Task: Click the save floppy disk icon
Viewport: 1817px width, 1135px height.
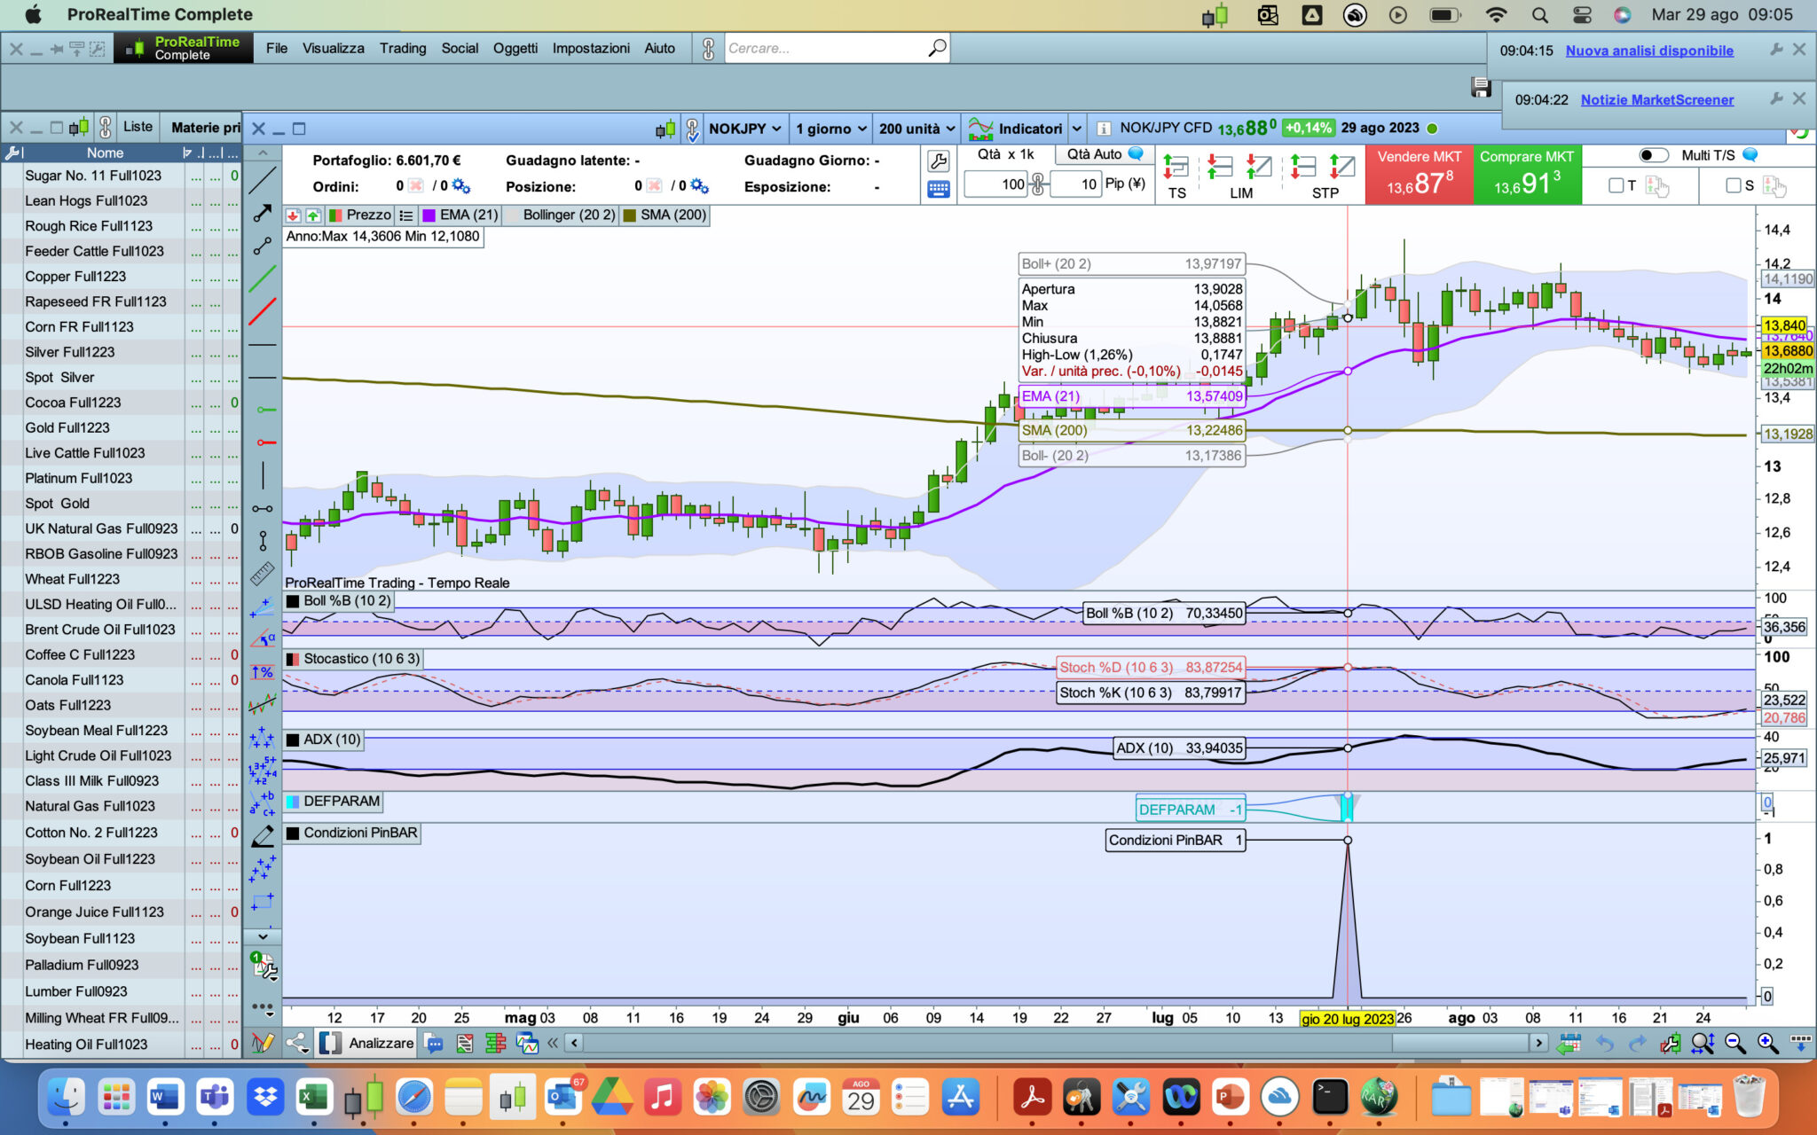Action: coord(1480,88)
